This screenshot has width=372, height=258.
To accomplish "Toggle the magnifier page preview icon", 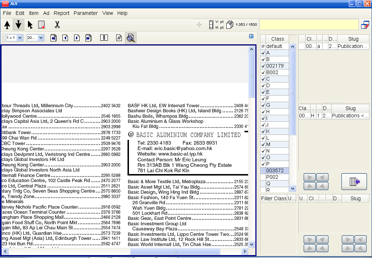I will click(131, 38).
